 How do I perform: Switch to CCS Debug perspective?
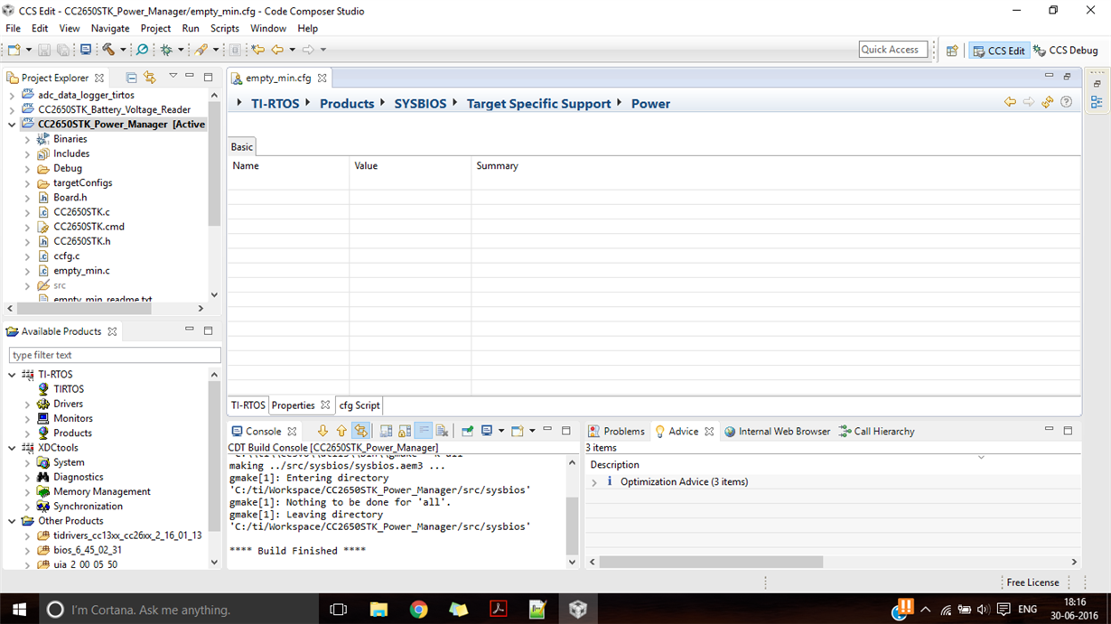click(1066, 51)
